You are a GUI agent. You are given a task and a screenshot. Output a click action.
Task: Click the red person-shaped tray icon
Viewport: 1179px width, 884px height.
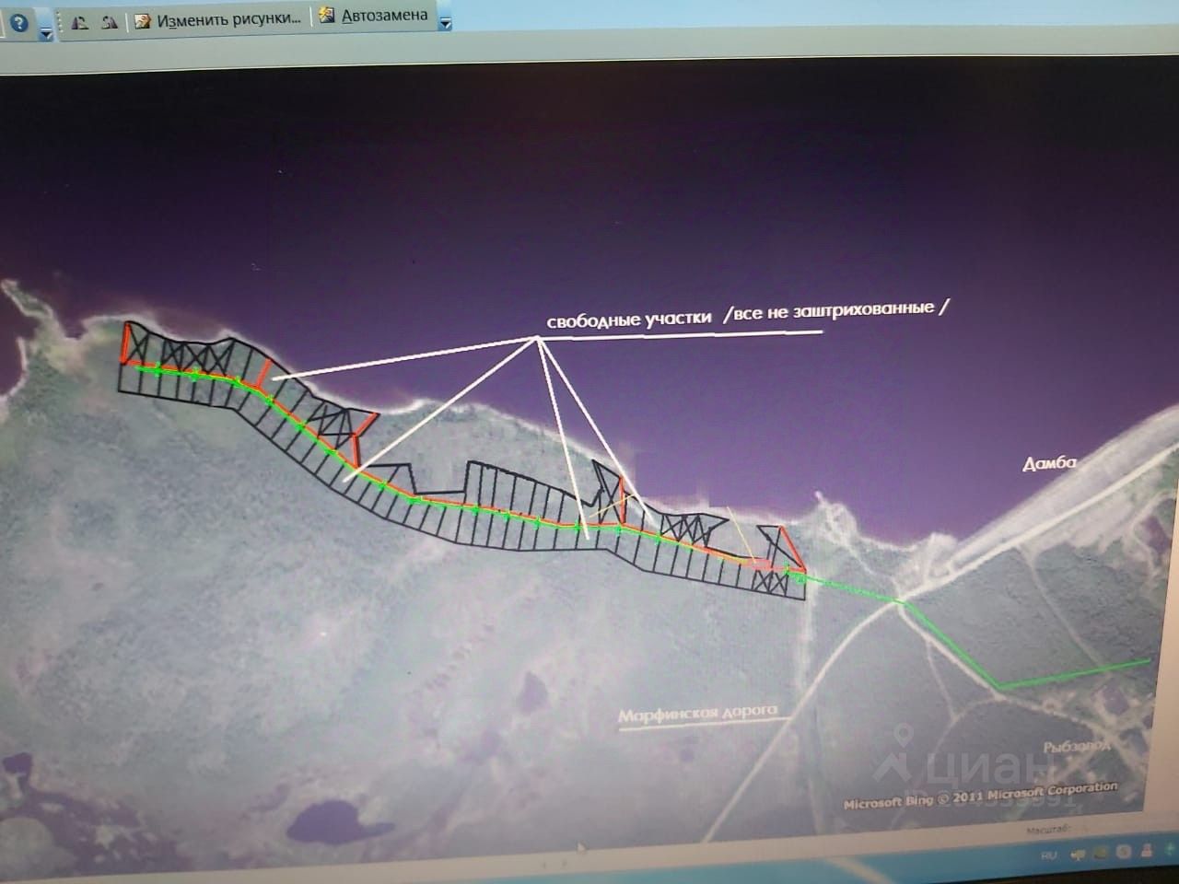[1147, 851]
